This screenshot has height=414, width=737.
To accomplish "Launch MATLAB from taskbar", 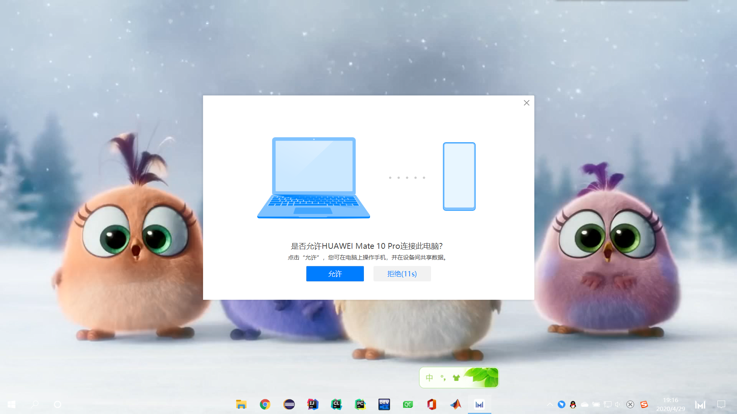I will pos(456,404).
